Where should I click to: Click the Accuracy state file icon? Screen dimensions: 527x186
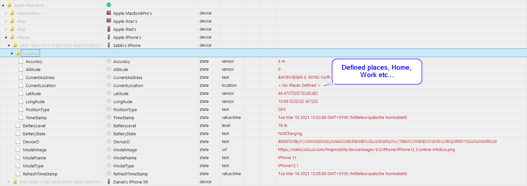(x=21, y=61)
